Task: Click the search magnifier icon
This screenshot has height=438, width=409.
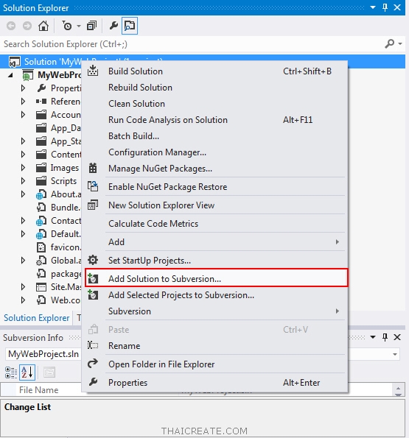Action: 389,44
